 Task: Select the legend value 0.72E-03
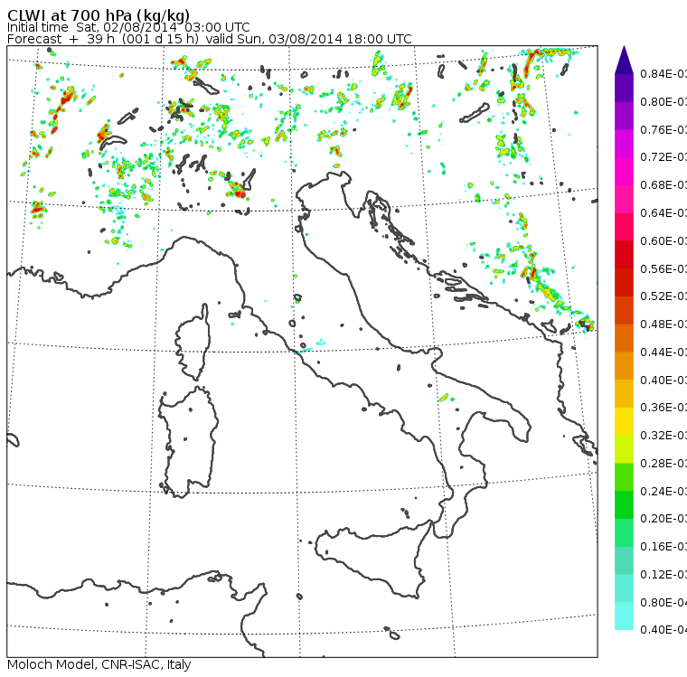663,157
